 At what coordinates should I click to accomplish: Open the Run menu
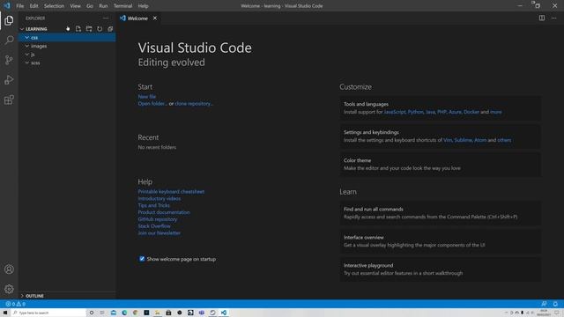click(x=103, y=6)
